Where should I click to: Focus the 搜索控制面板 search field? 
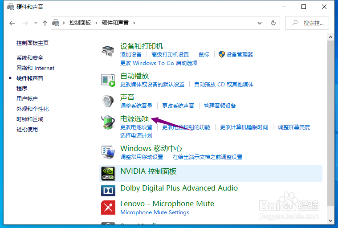pyautogui.click(x=307, y=23)
